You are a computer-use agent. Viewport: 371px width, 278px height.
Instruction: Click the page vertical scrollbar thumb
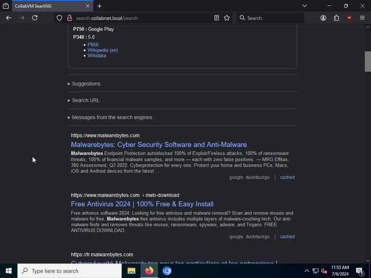pos(368,62)
